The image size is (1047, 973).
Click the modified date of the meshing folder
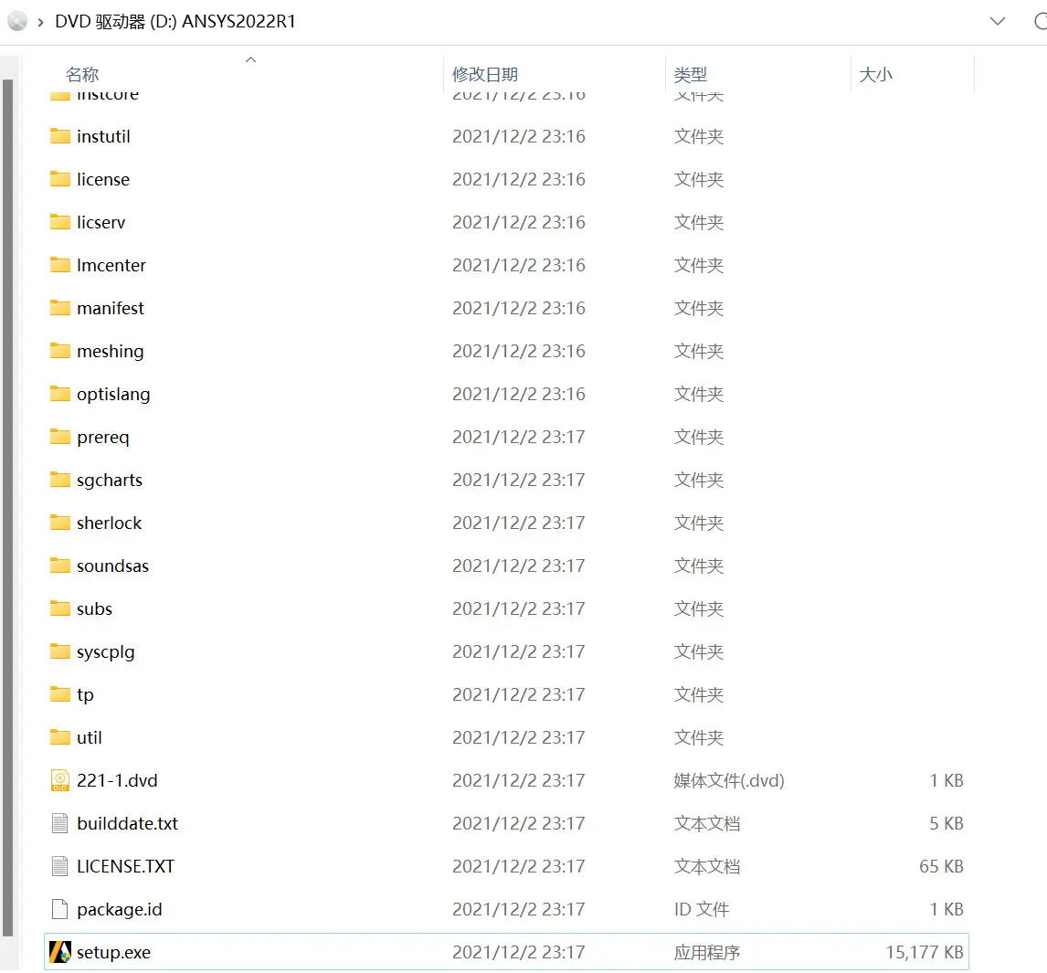[x=519, y=351]
